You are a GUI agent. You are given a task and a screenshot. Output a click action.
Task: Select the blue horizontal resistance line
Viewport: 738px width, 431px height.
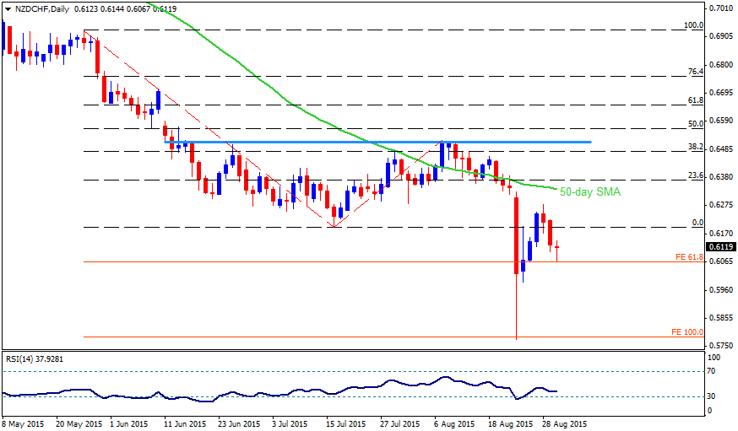click(377, 142)
